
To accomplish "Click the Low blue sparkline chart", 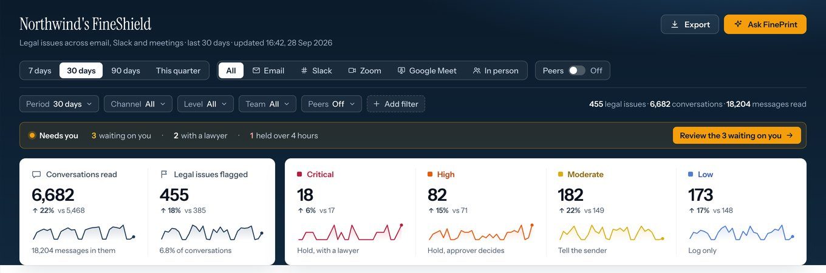I will coord(742,232).
